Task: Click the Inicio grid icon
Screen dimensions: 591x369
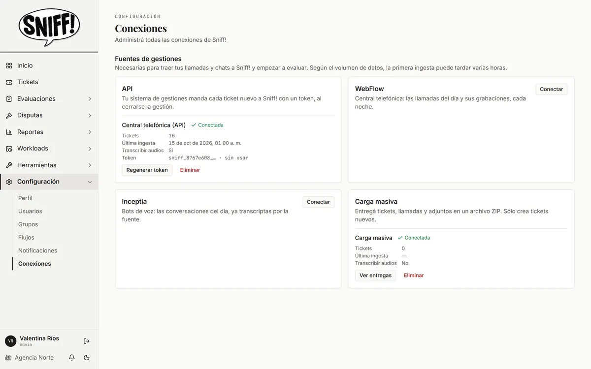Action: (9, 65)
